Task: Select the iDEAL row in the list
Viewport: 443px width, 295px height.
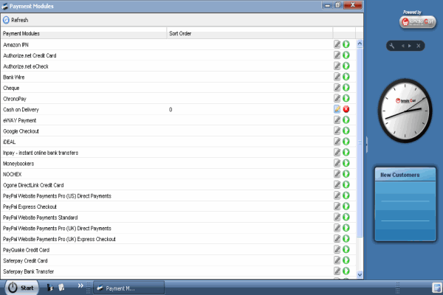Action: [10, 142]
